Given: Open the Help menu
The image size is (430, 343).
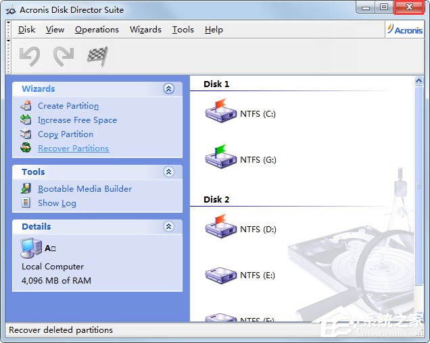Looking at the screenshot, I should (214, 30).
